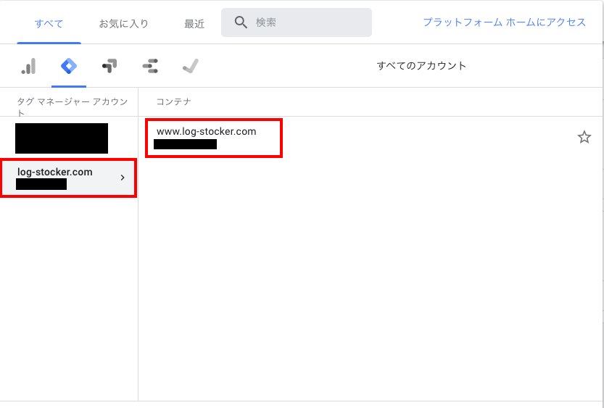Switch to the Google Optimize icon
The width and height of the screenshot is (604, 408).
tap(109, 66)
